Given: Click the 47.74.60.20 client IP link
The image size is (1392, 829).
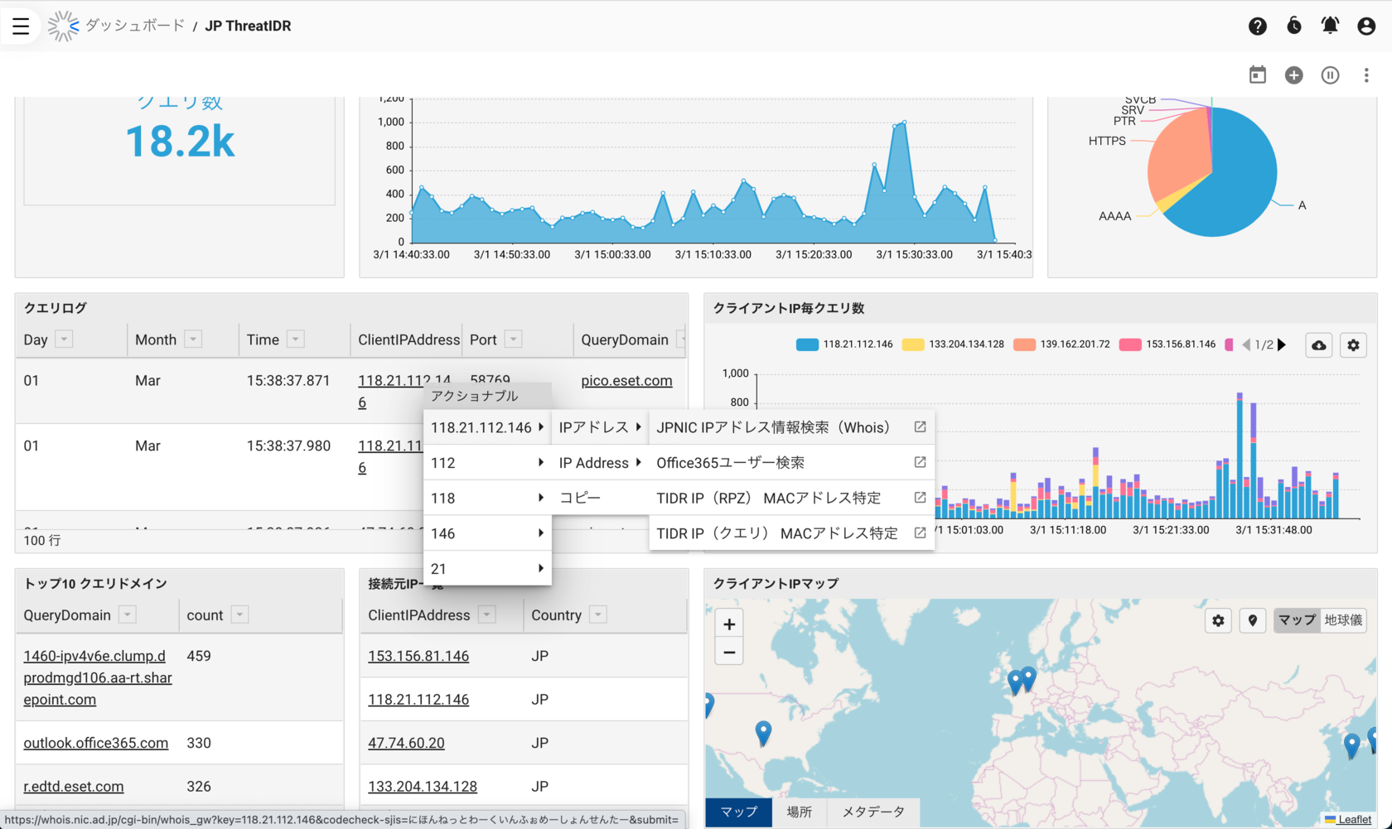Looking at the screenshot, I should click(x=406, y=743).
